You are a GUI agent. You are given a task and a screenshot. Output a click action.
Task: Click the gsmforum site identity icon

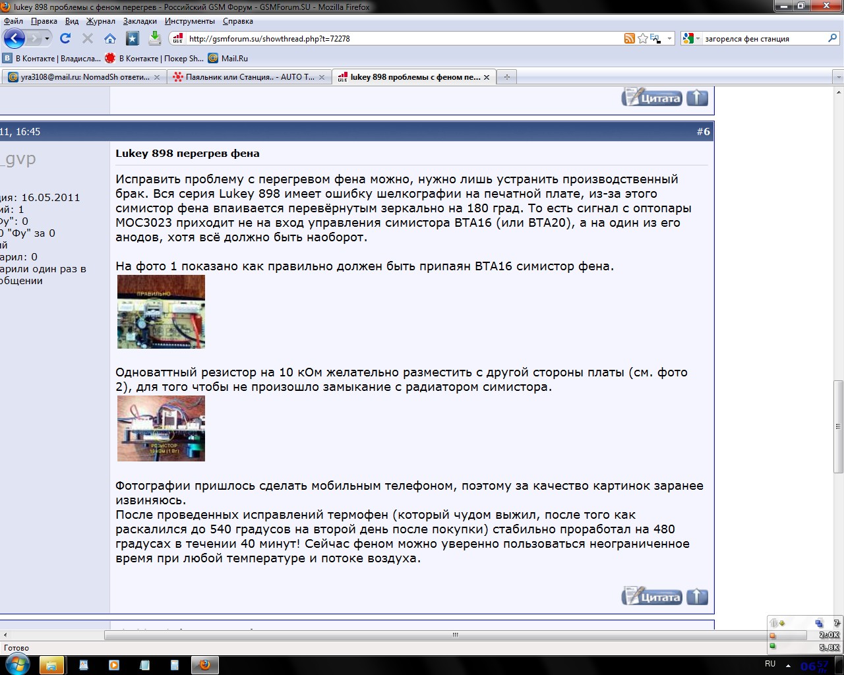(x=178, y=38)
